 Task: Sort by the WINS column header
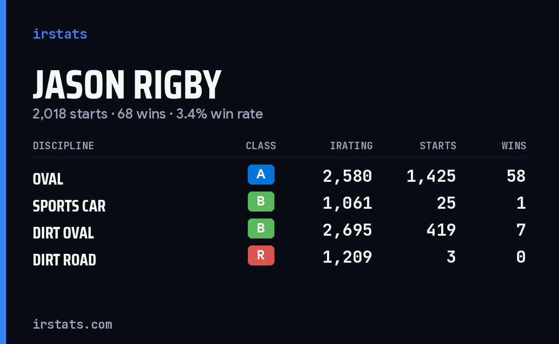pos(514,146)
